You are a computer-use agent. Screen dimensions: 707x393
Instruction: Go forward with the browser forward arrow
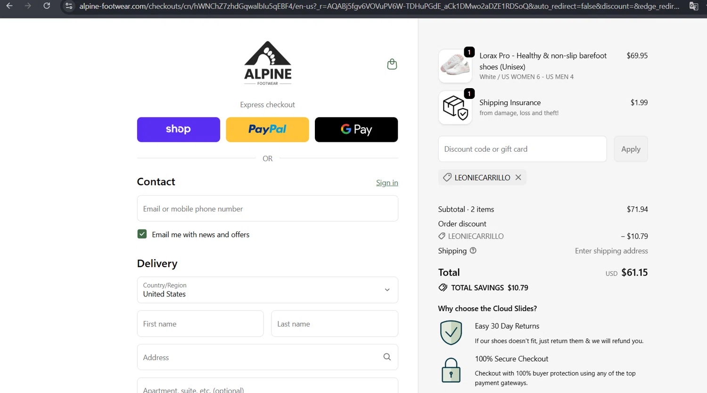pos(28,6)
